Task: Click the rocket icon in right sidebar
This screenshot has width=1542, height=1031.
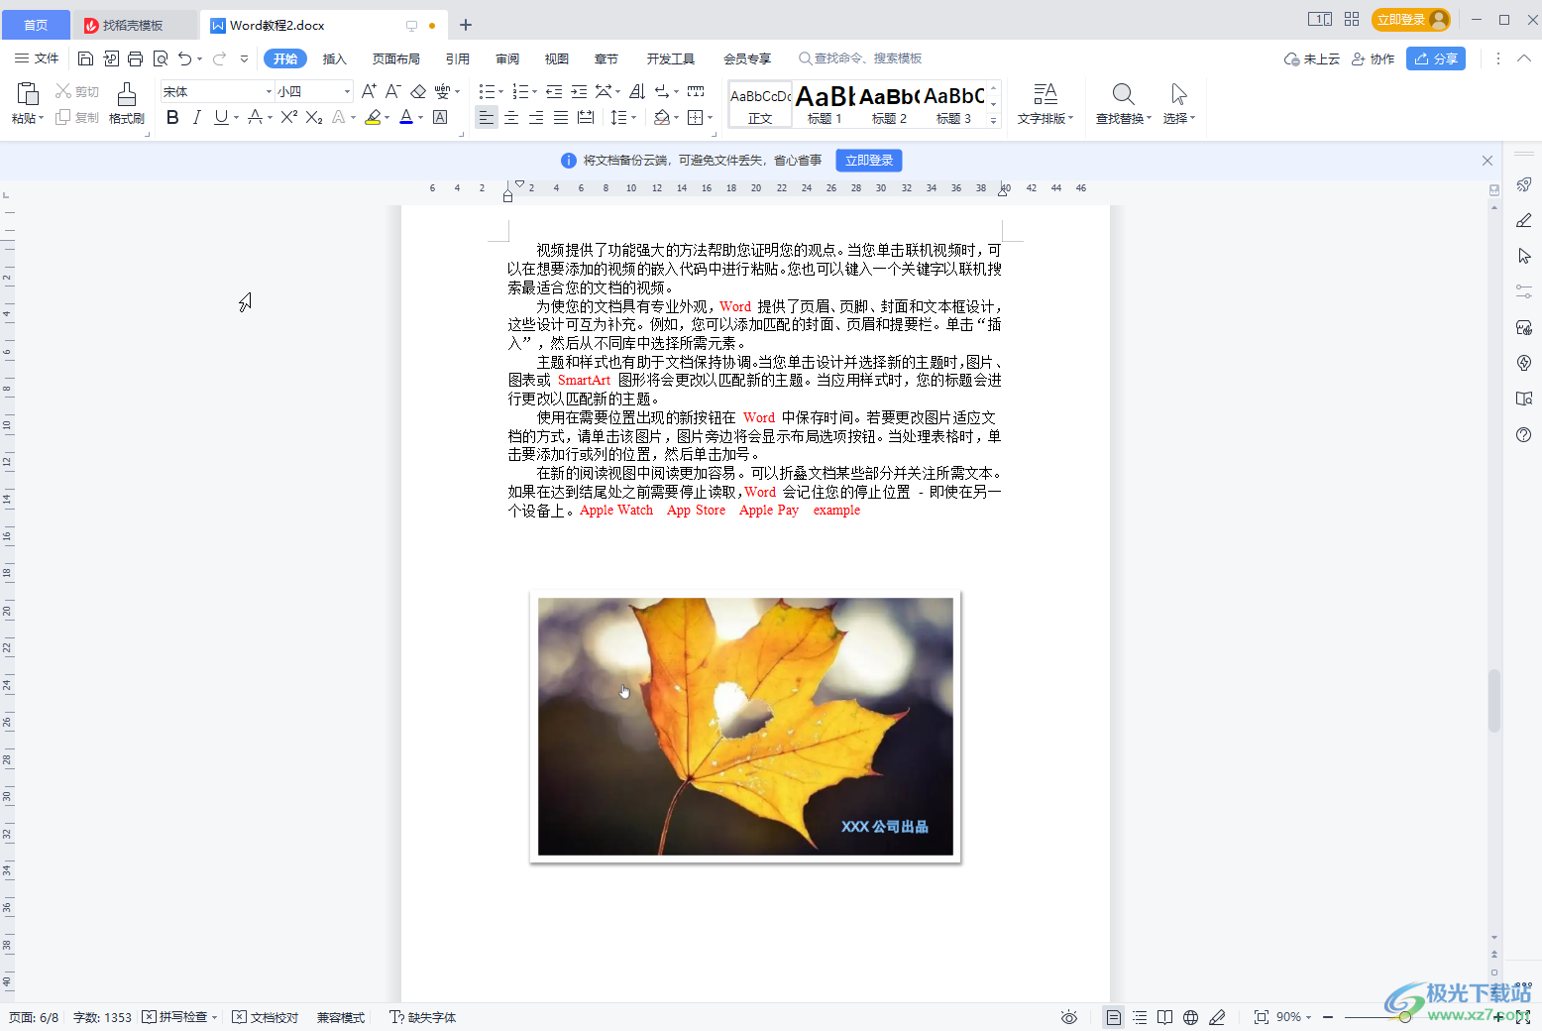Action: pos(1524,184)
